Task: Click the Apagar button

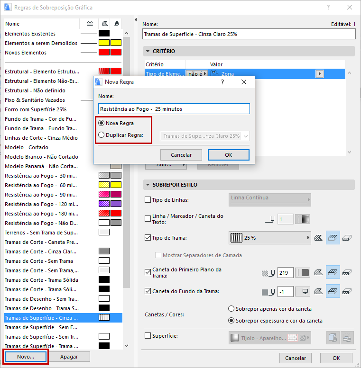Action: (69, 357)
